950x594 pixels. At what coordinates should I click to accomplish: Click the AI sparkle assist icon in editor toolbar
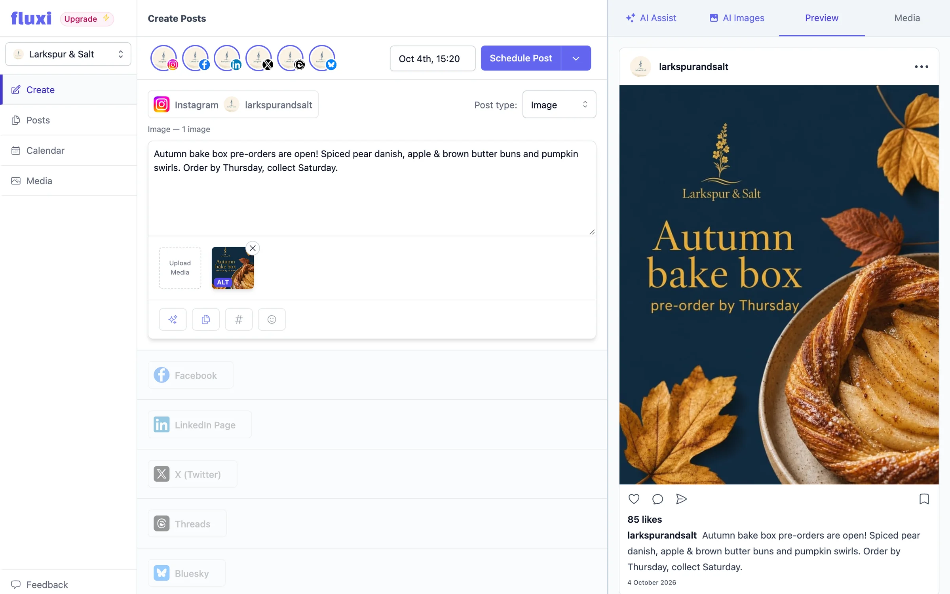[173, 319]
